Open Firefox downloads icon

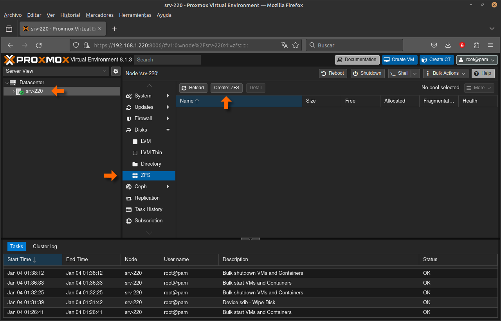click(448, 45)
